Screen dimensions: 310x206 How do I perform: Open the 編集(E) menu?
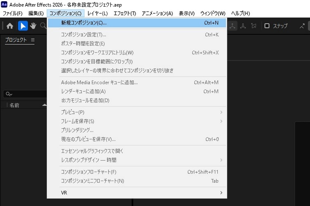(36, 14)
